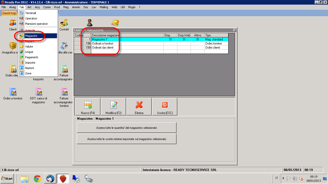This screenshot has height=184, width=328.
Task: Choose Lingue from the Tab menu
Action: [38, 52]
